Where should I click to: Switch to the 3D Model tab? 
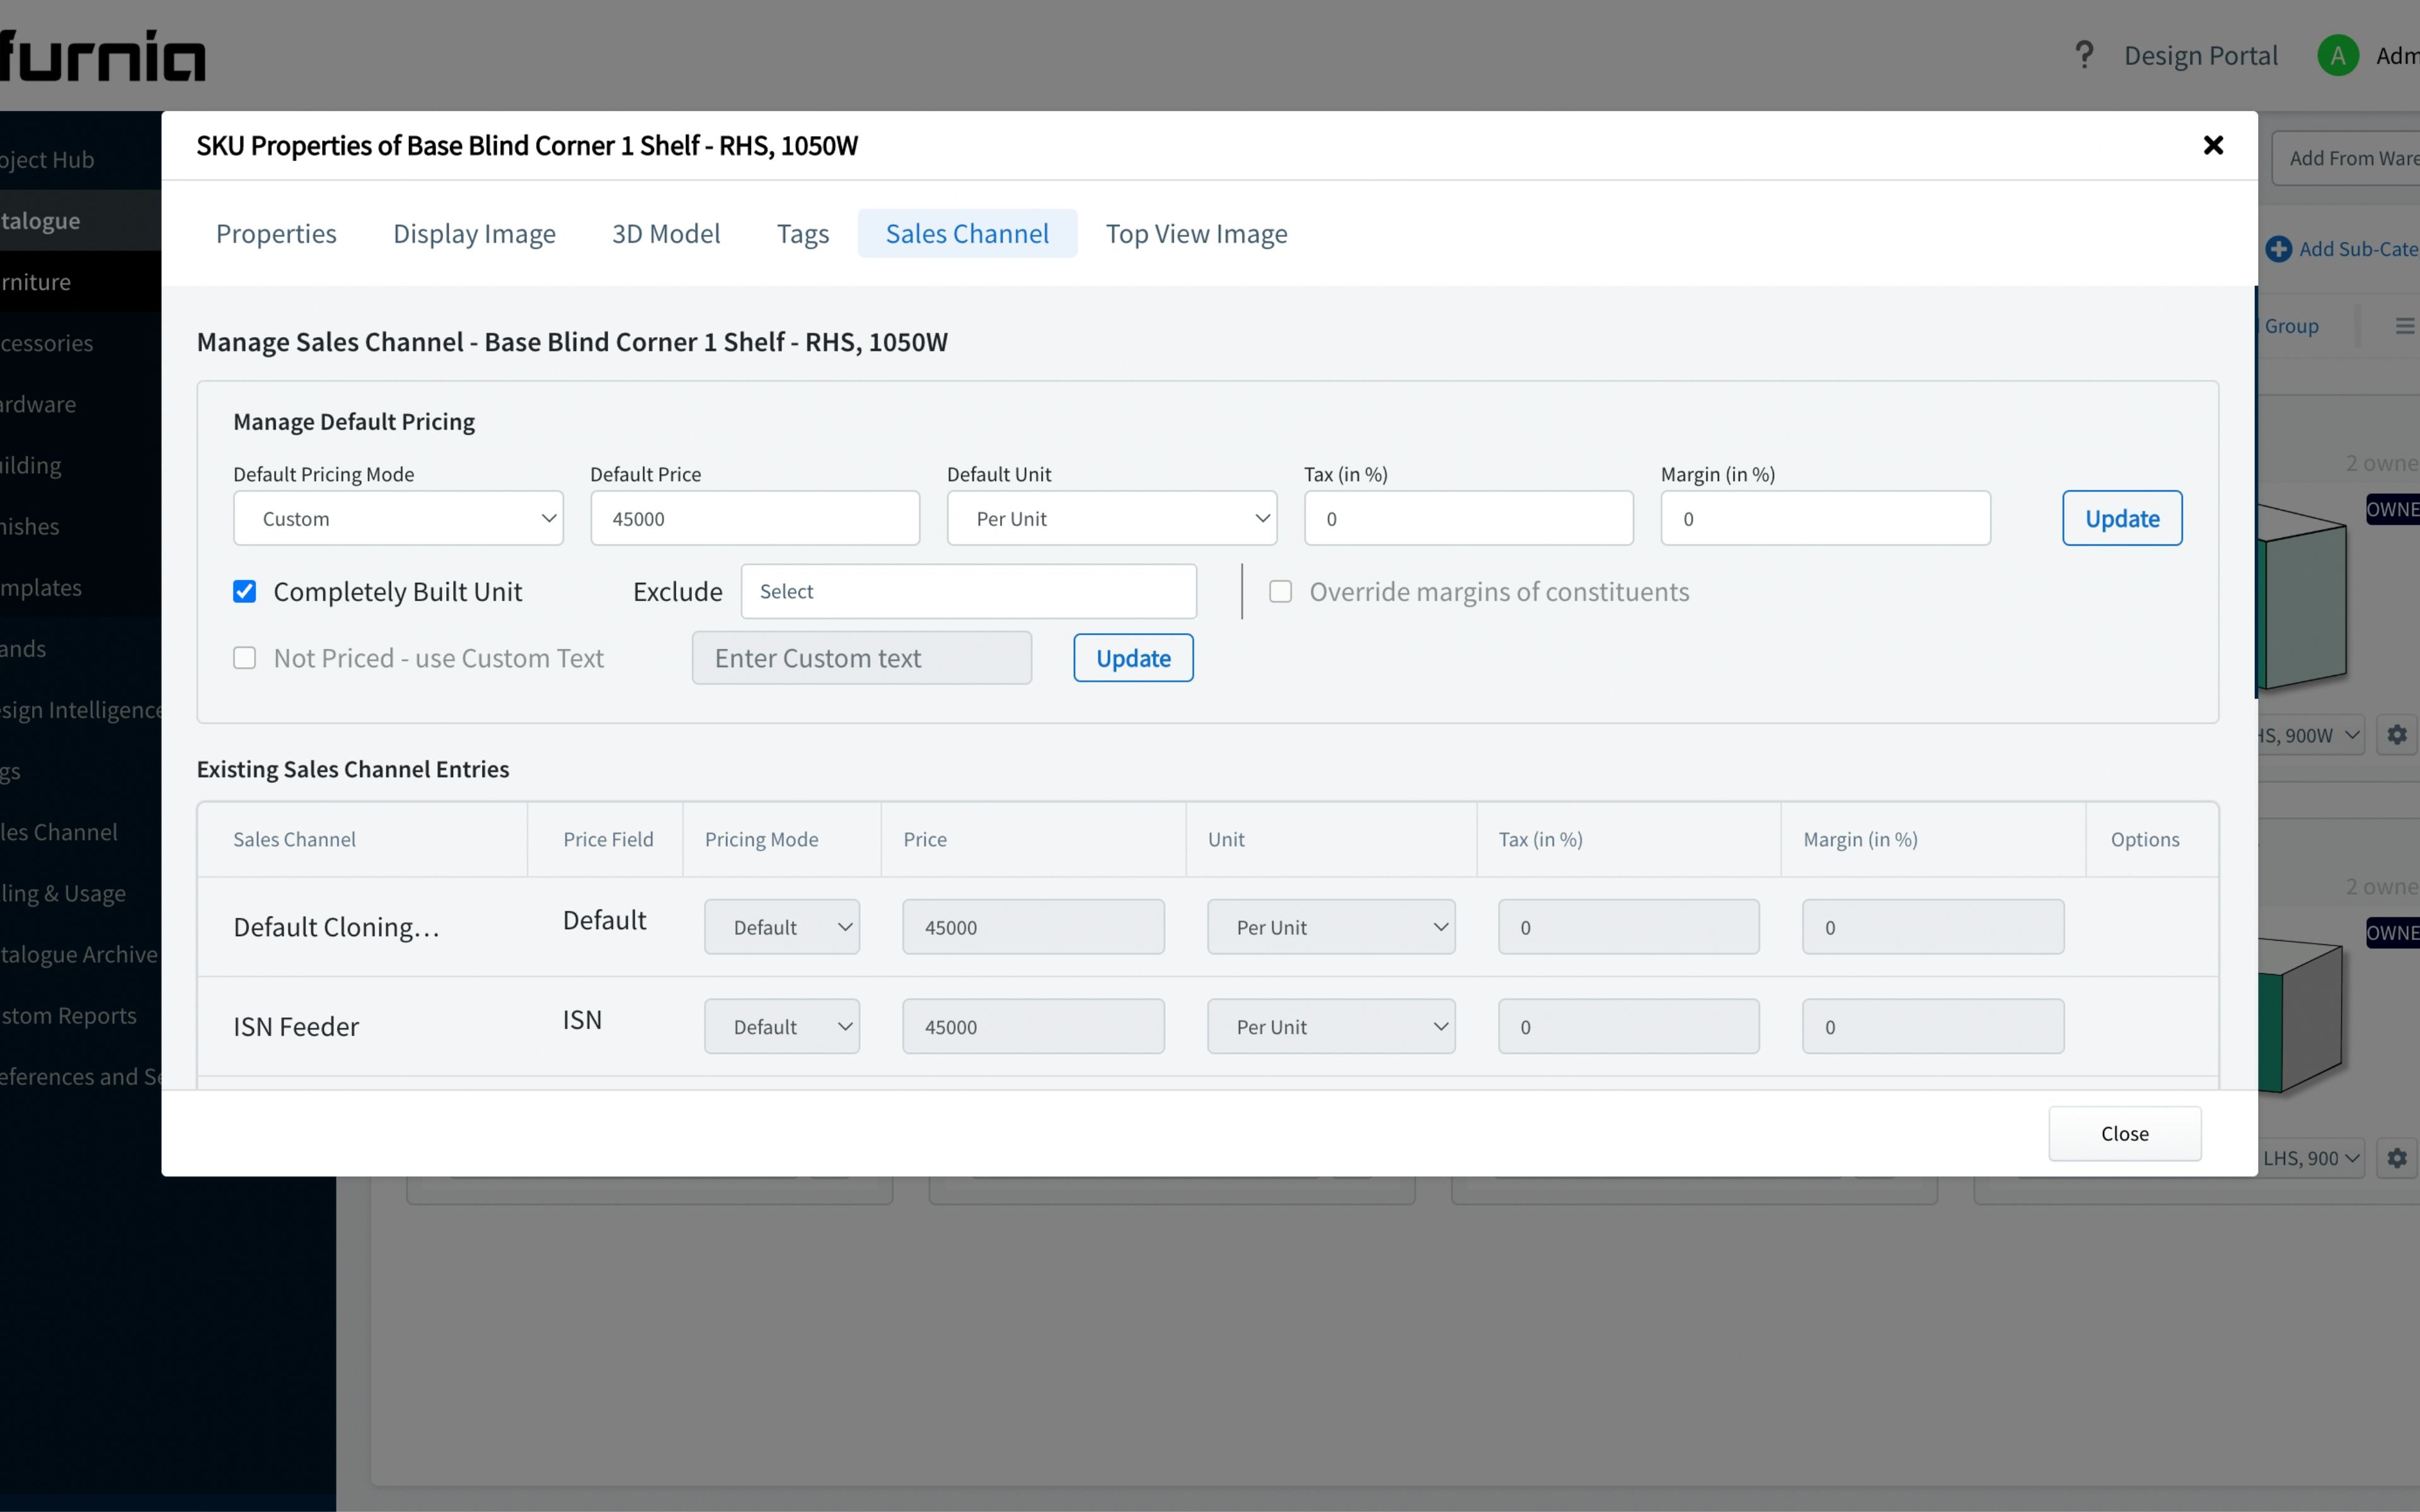[666, 234]
